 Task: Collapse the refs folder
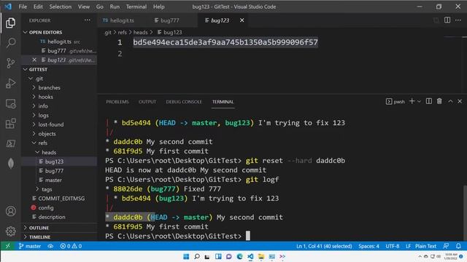pyautogui.click(x=59, y=143)
